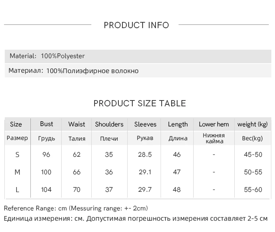Click the PRODUCT SIZE TABLE title
275x232 pixels.
click(x=140, y=103)
